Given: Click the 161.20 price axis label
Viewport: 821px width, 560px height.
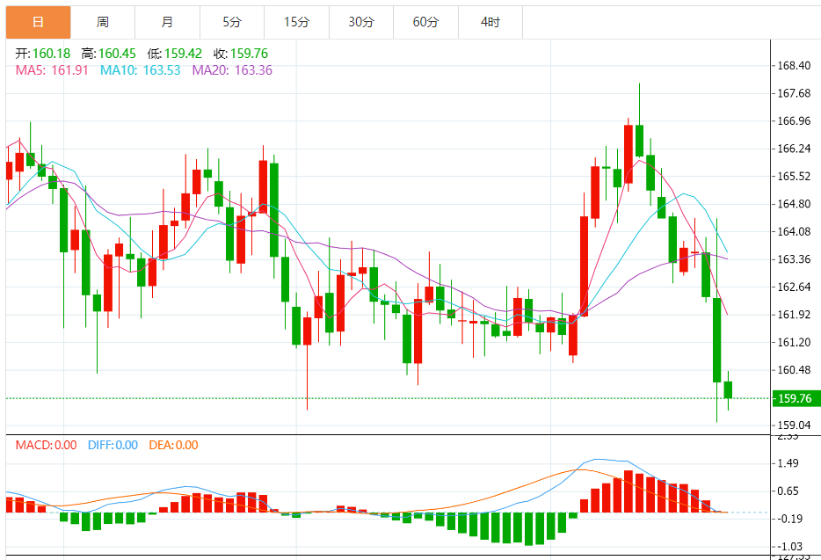Looking at the screenshot, I should [x=794, y=343].
